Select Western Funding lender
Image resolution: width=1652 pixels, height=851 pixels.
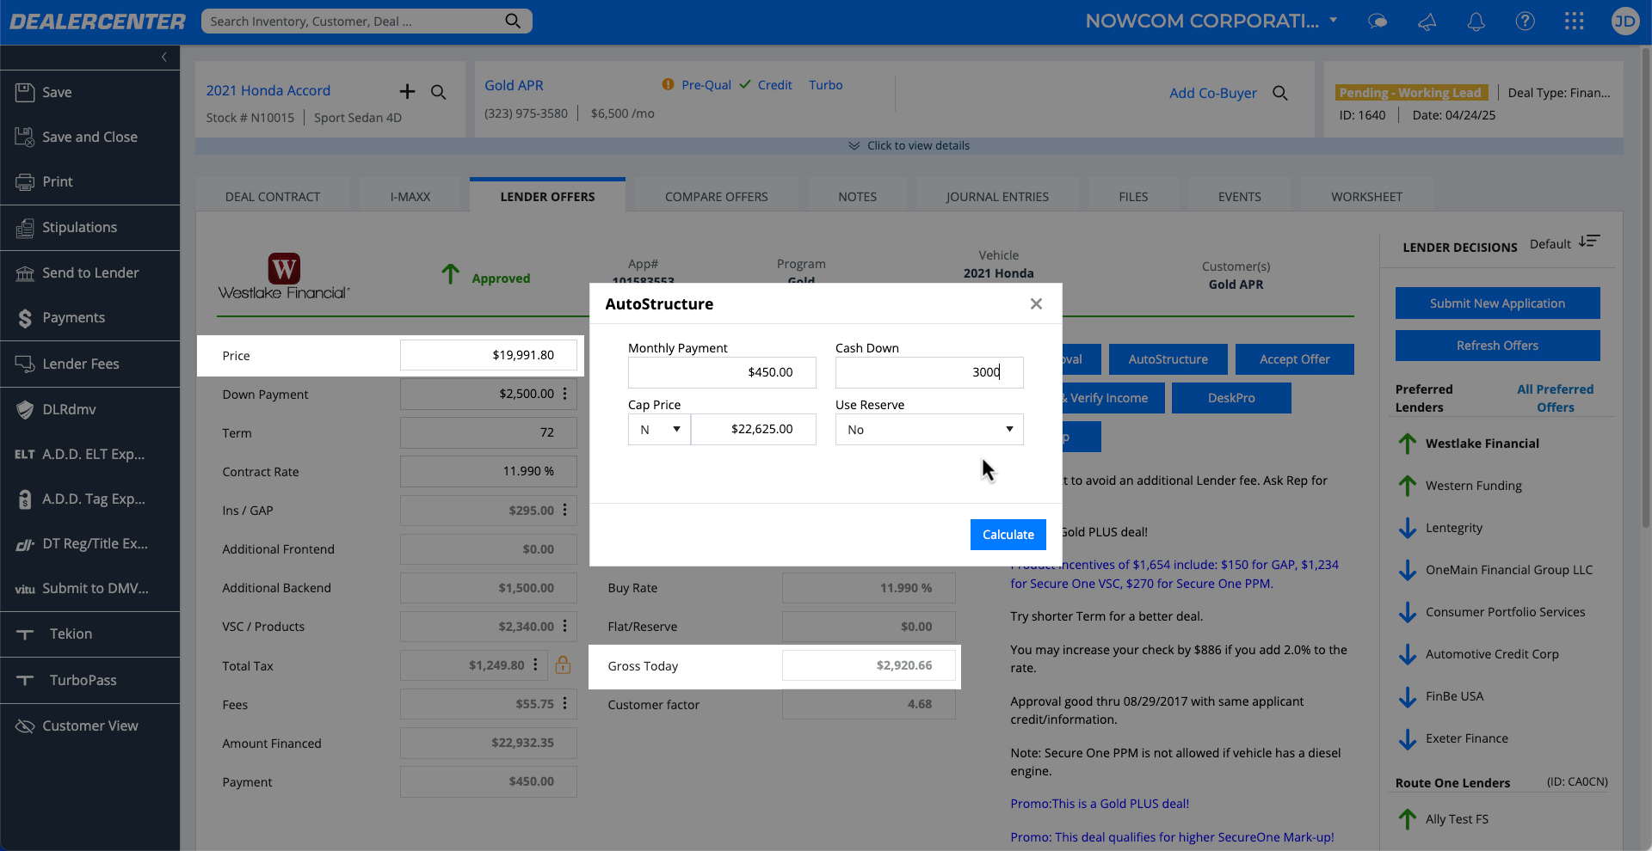pos(1473,486)
